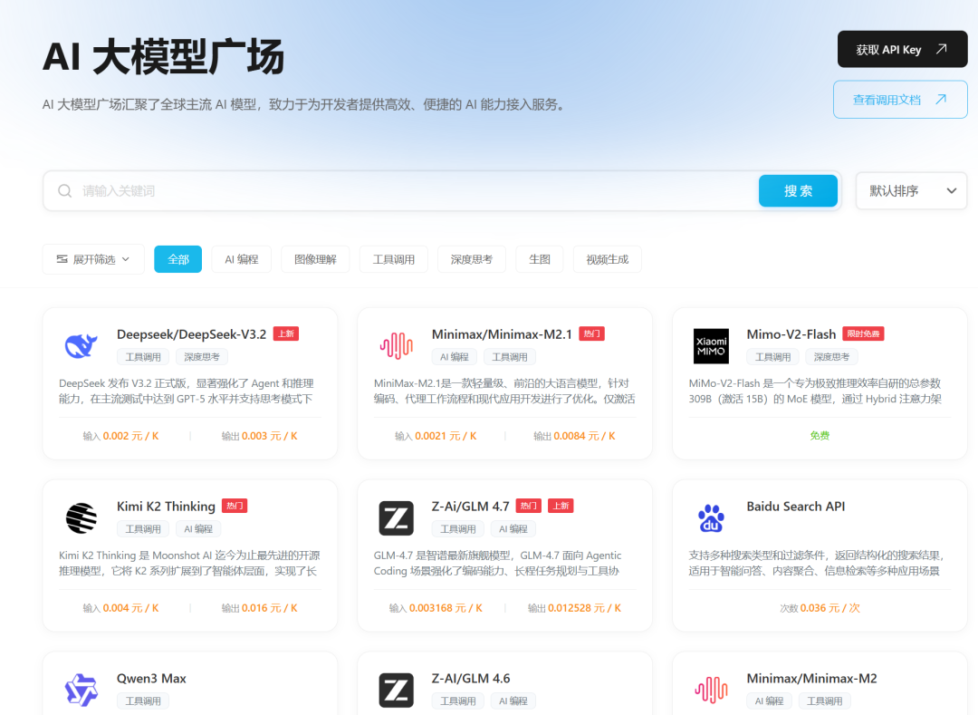This screenshot has height=715, width=978.
Task: Click the Kimi K2 Thinking logo
Action: tap(81, 517)
